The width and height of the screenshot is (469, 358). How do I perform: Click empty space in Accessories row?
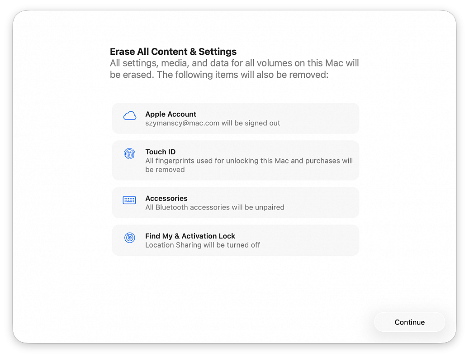coord(321,202)
